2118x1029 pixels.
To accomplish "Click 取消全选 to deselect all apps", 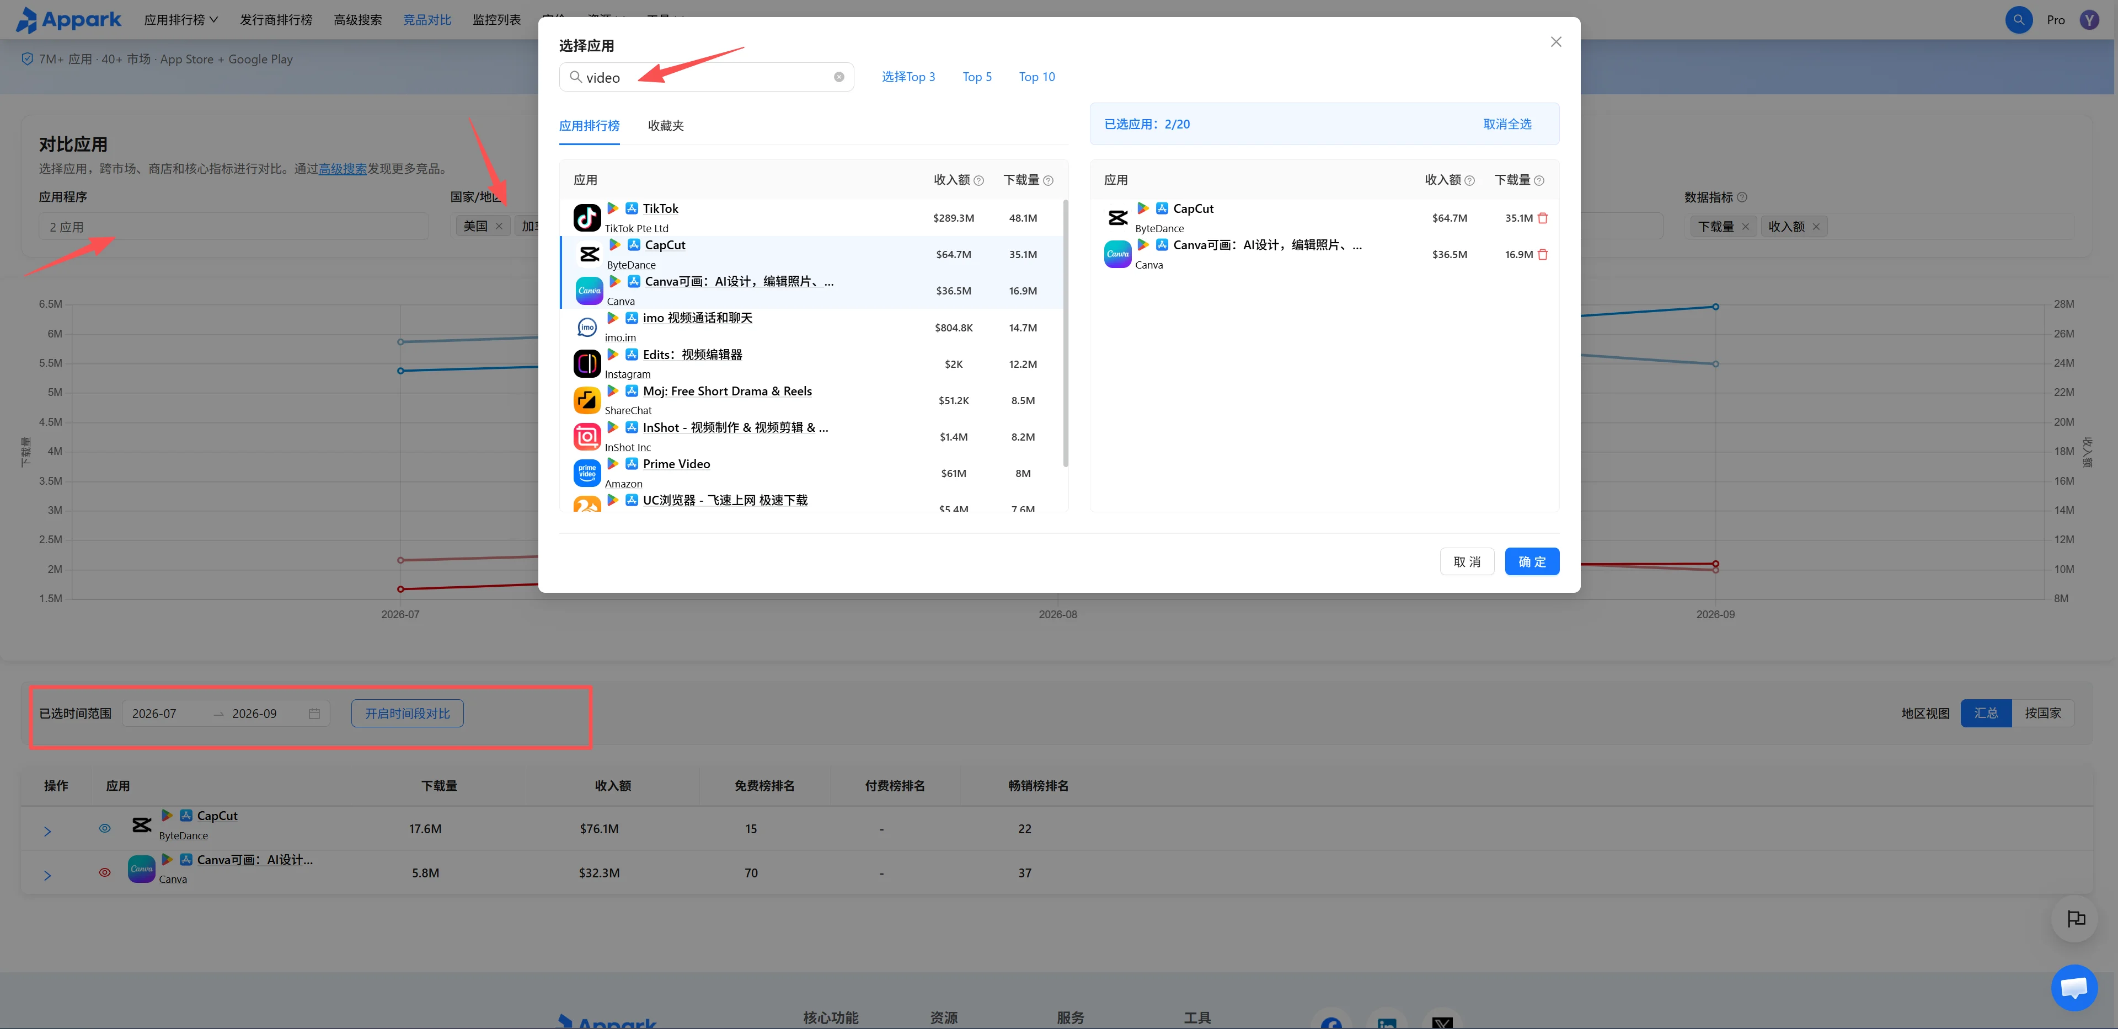I will coord(1507,124).
